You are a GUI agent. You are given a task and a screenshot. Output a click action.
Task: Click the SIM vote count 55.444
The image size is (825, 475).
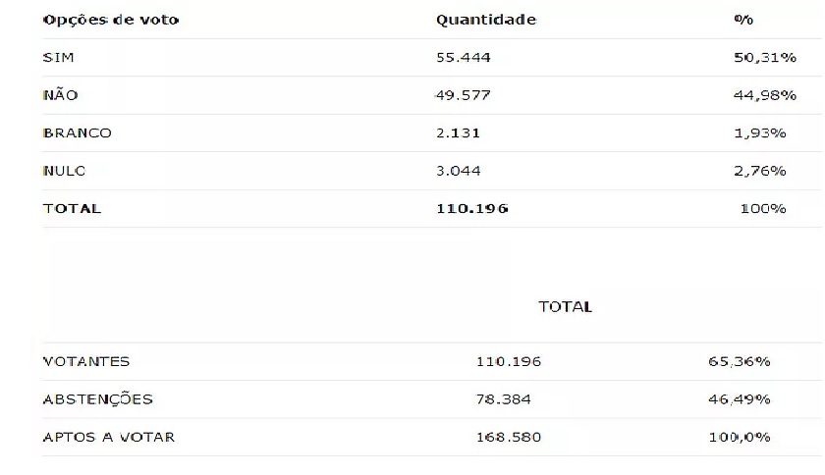coord(463,57)
